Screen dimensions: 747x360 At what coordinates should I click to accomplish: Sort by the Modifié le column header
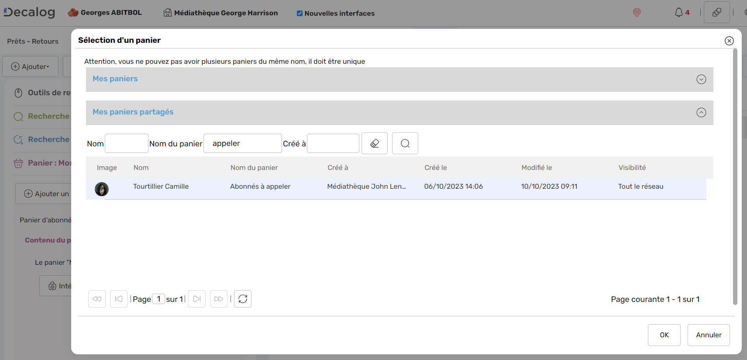pos(537,168)
